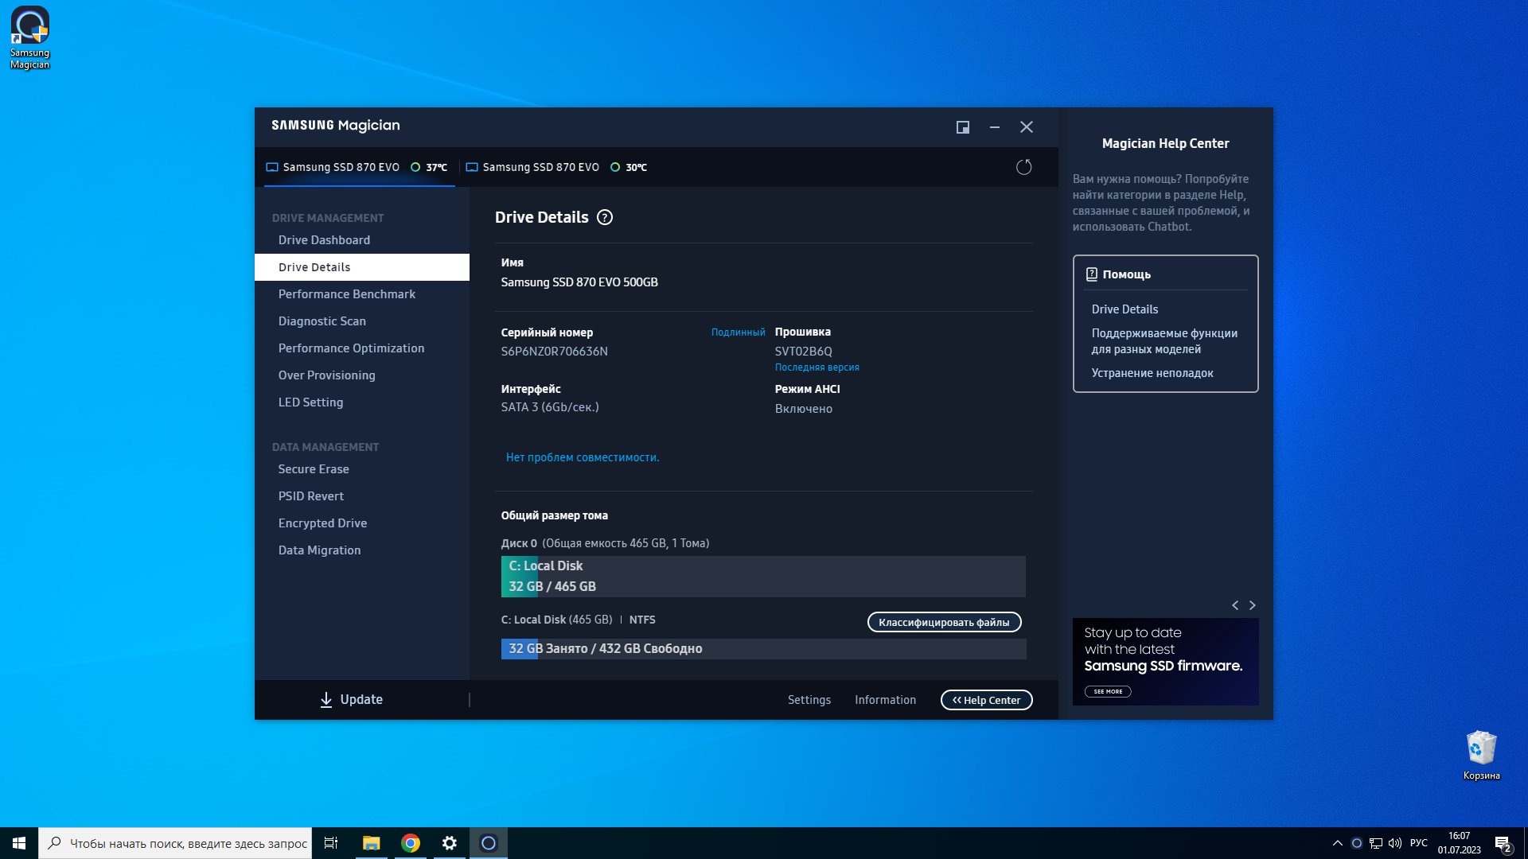Click the refresh icon in drive tab bar

pos(1023,167)
